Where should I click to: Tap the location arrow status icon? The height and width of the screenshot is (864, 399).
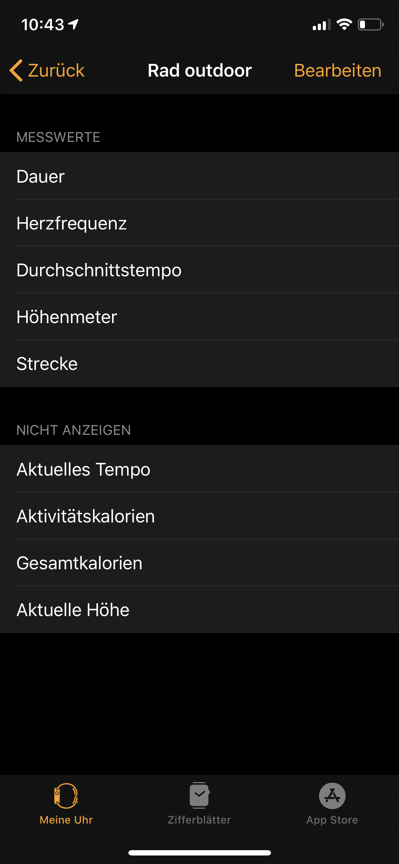(73, 24)
